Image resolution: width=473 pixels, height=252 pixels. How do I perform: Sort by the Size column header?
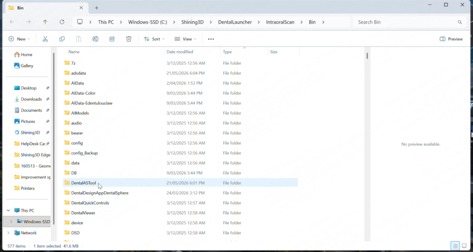[x=273, y=52]
